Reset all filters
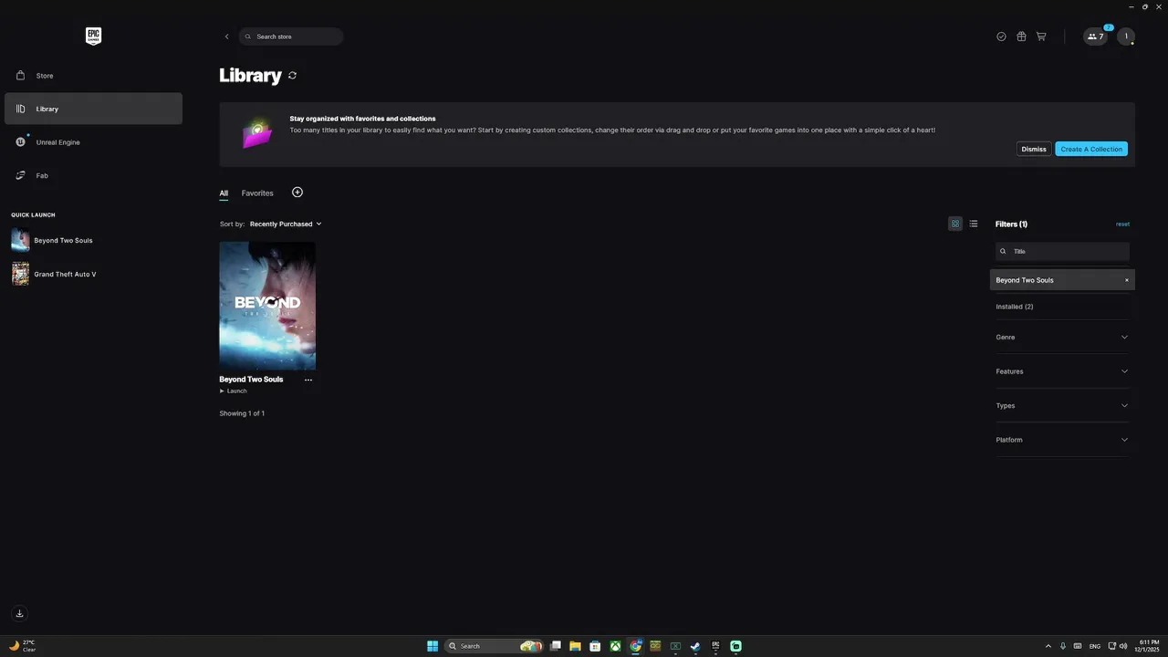1168x657 pixels. click(1122, 224)
